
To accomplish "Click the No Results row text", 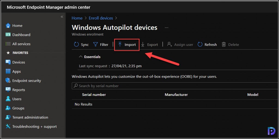I will tap(83, 104).
